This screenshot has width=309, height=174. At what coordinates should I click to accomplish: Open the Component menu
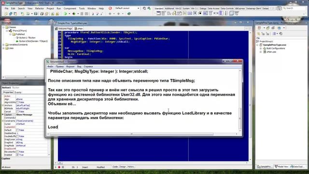70,9
